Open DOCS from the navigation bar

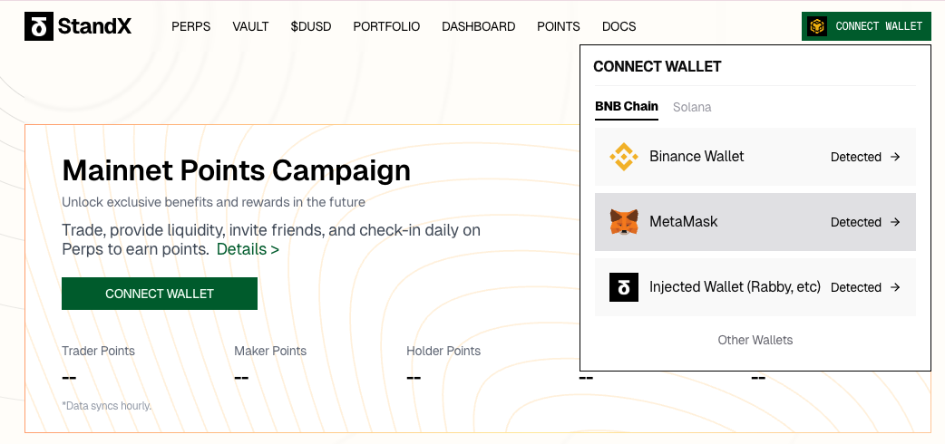[619, 26]
